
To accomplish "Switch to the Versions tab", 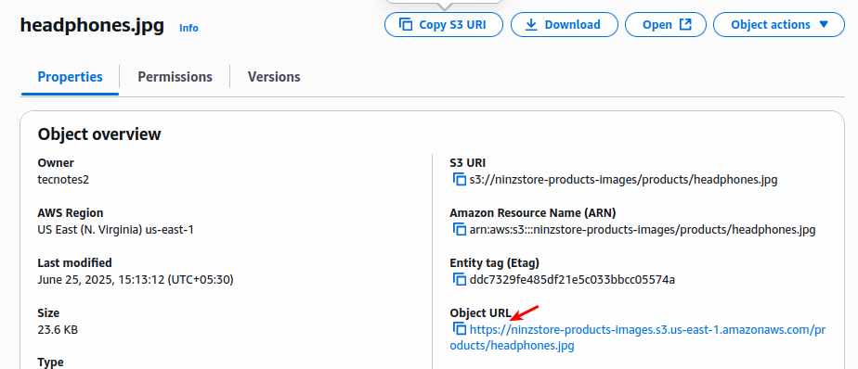I will (274, 77).
